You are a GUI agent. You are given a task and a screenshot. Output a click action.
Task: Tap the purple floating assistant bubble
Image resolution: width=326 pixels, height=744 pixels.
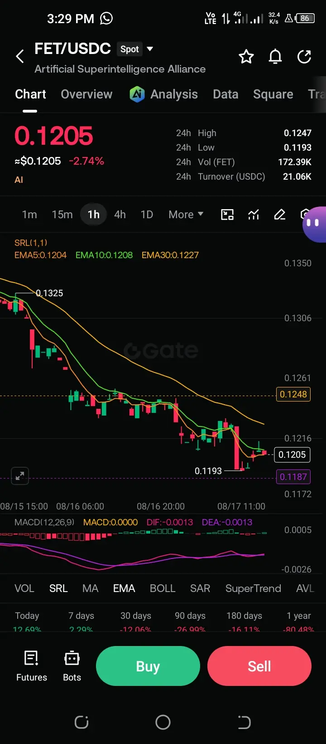point(314,224)
